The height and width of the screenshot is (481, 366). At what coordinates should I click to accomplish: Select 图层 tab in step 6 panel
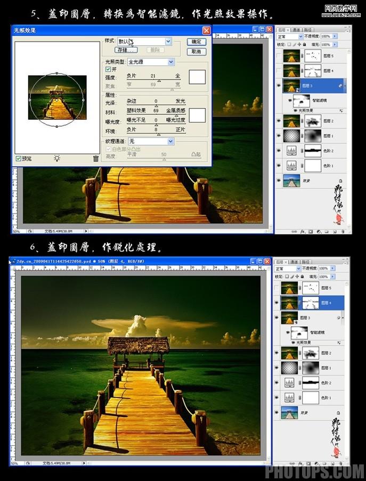click(280, 262)
